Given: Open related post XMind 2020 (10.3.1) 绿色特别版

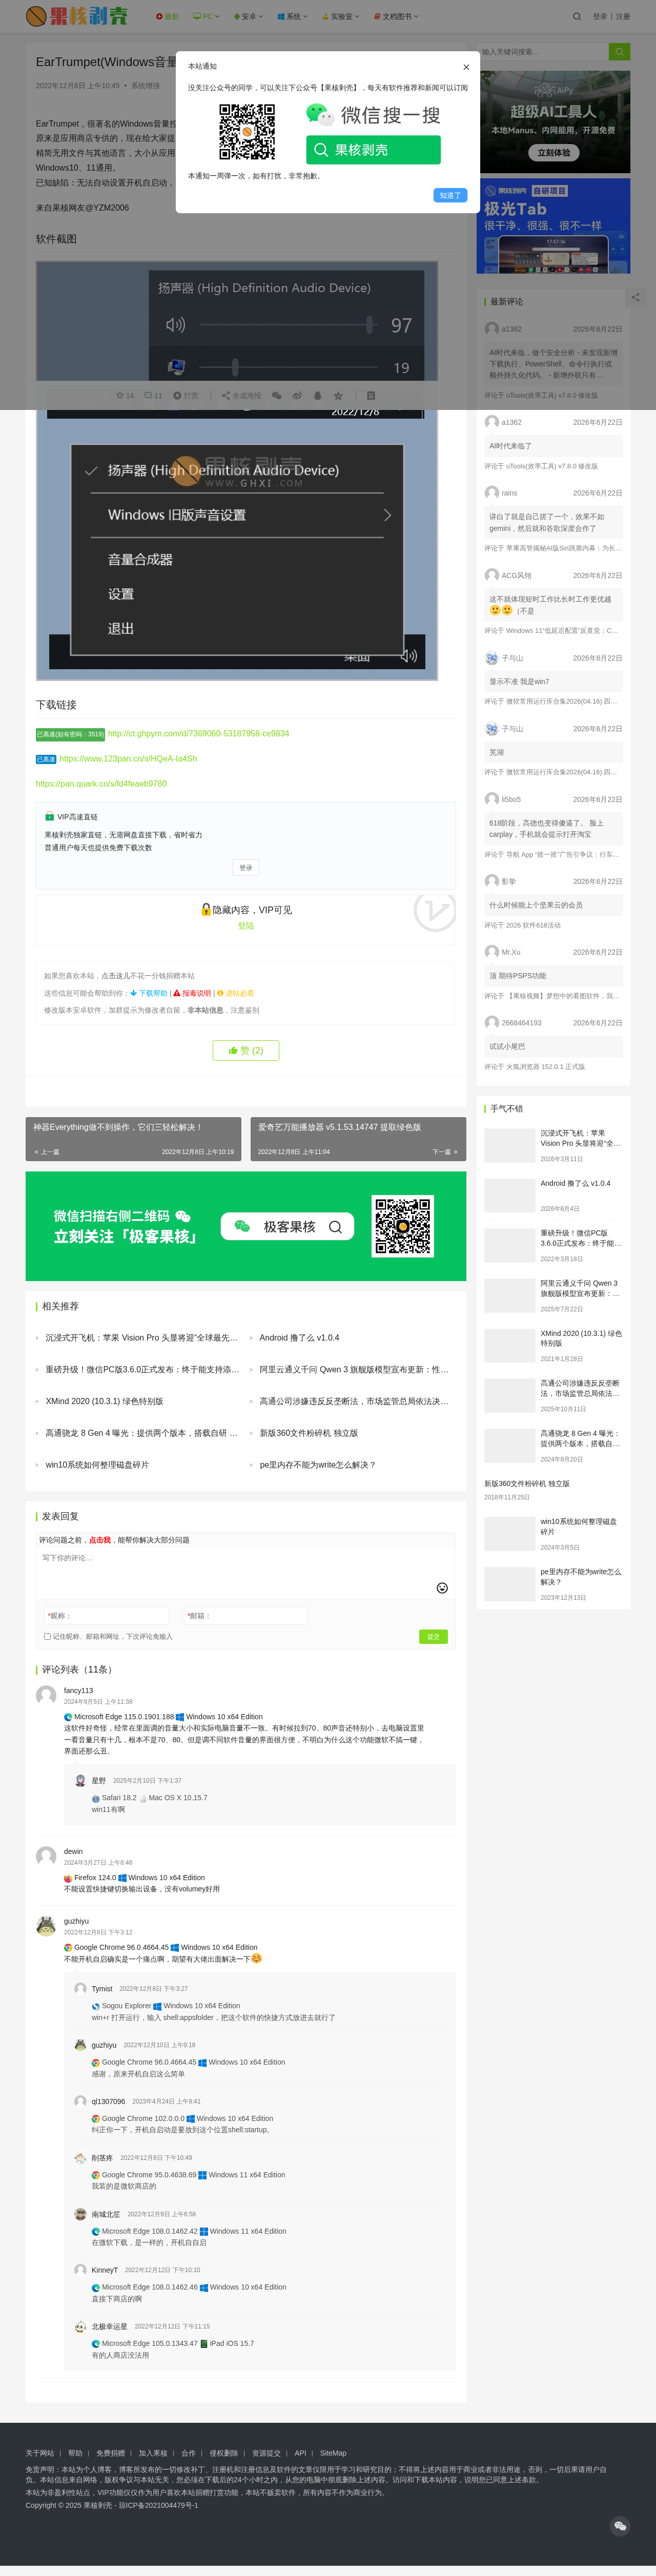Looking at the screenshot, I should (104, 1401).
